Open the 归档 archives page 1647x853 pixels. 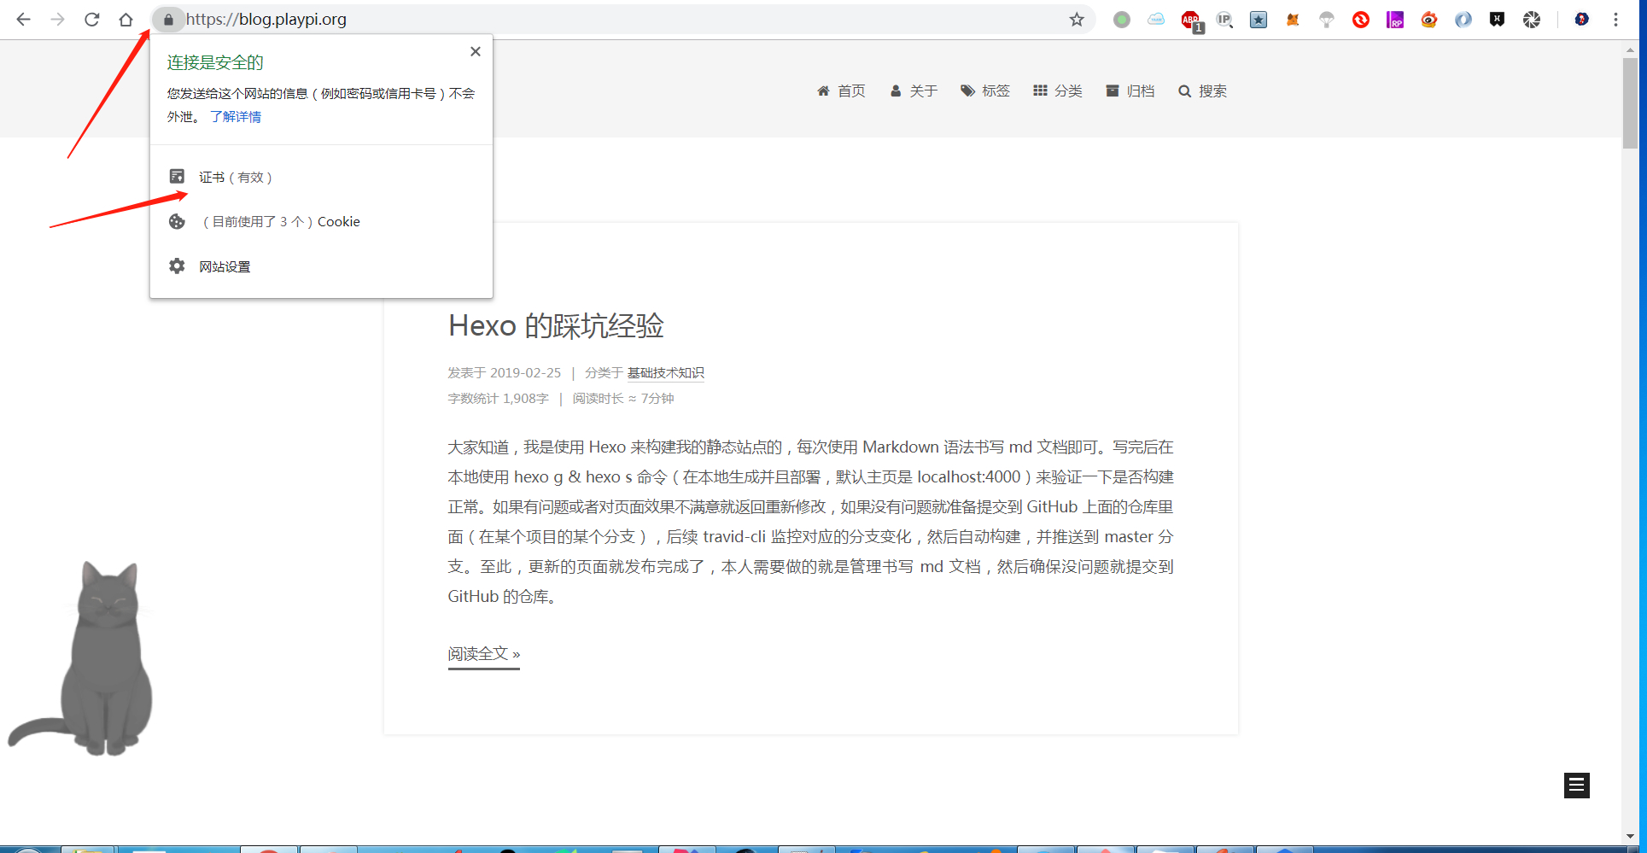[x=1130, y=91]
